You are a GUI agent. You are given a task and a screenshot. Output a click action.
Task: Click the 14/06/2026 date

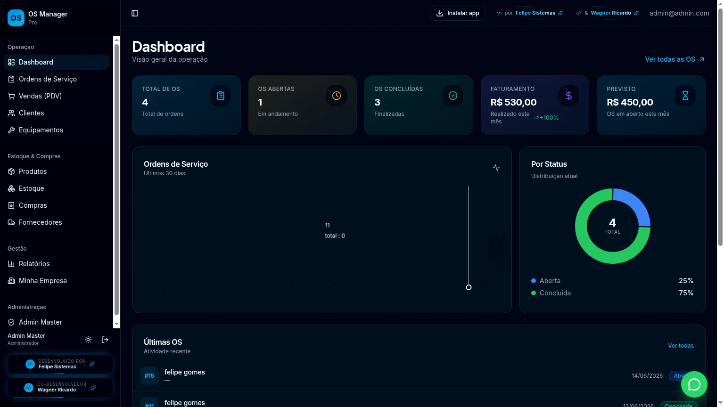647,376
